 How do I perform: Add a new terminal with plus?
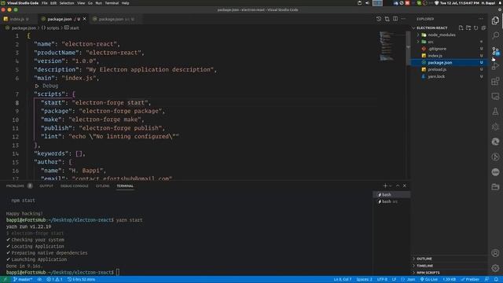[385, 186]
